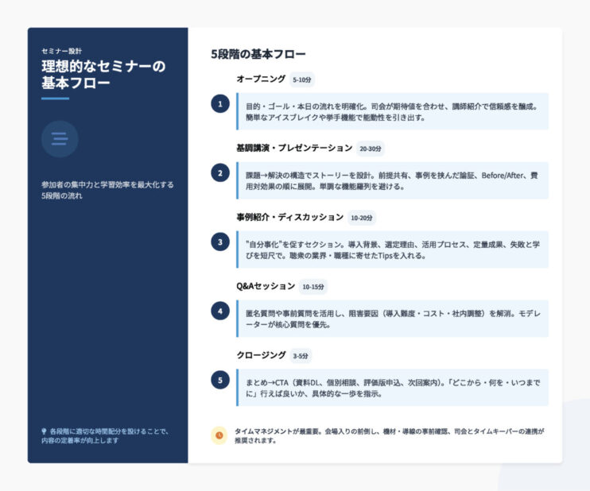Click the 基調講演・プレゼンテーション heading
Image resolution: width=590 pixels, height=491 pixels.
(x=293, y=148)
